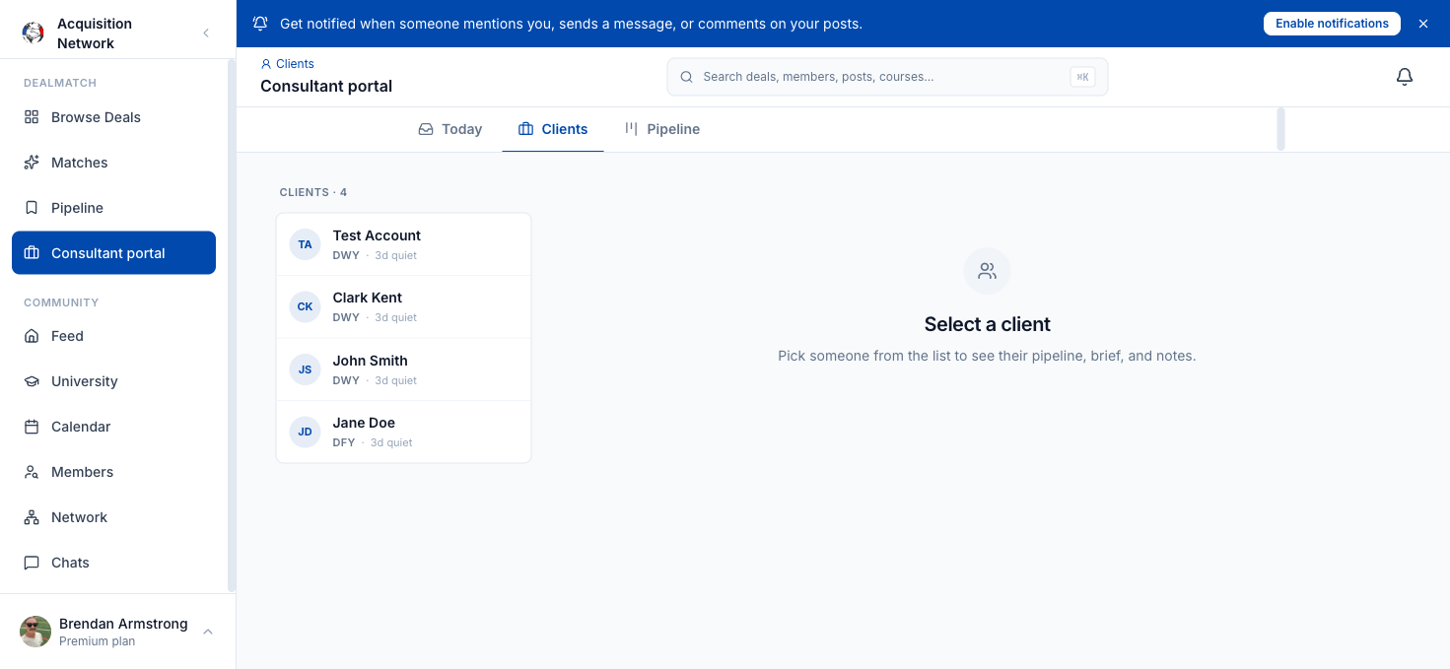1450x669 pixels.
Task: Click the scrollbar beside the tabs
Action: coord(1281,129)
